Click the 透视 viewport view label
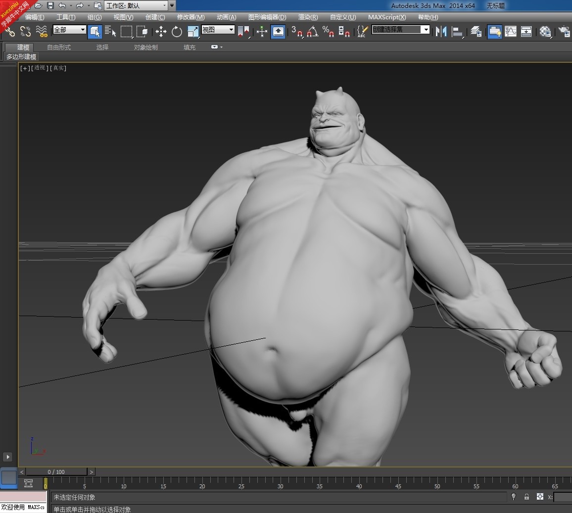 (40, 68)
